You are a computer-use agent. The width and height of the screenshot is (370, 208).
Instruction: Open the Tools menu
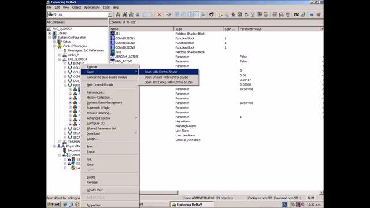coord(106,8)
